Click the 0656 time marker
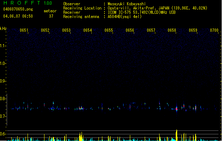222x141 pixels. [130, 30]
